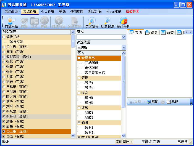The width and height of the screenshot is (194, 146).
Task: Click the dialog list vertical scrollbar down arrow
Action: tap(73, 136)
